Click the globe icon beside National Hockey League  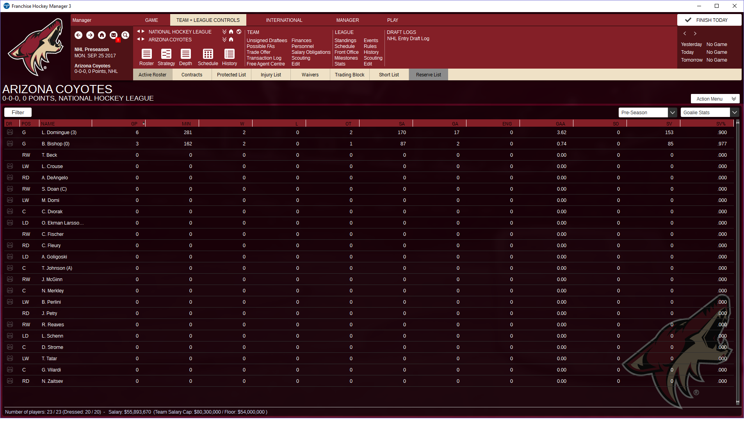pos(239,32)
